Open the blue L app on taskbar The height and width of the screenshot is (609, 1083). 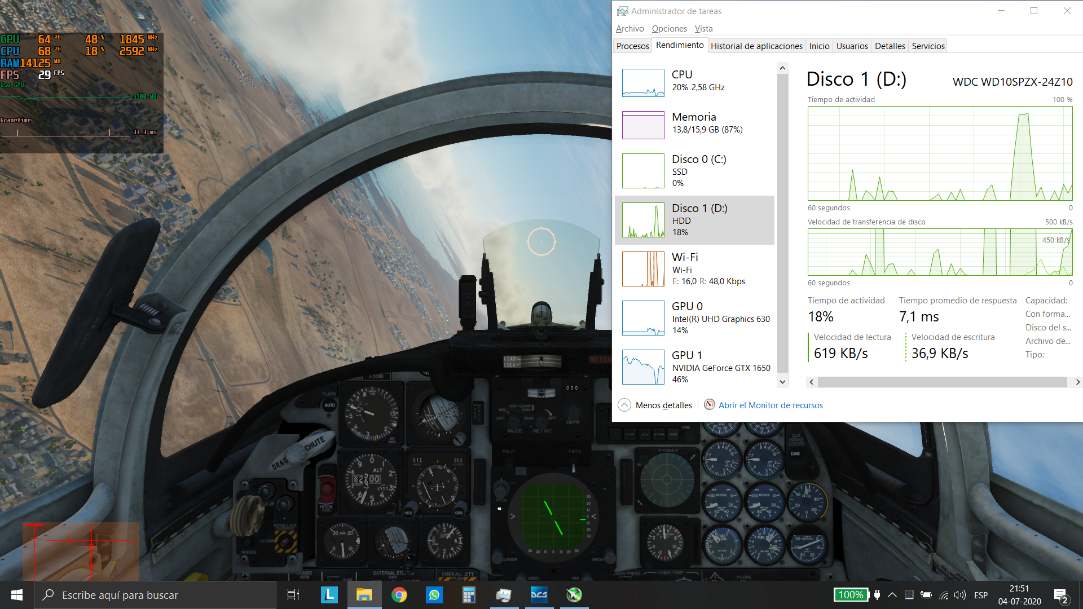click(329, 595)
